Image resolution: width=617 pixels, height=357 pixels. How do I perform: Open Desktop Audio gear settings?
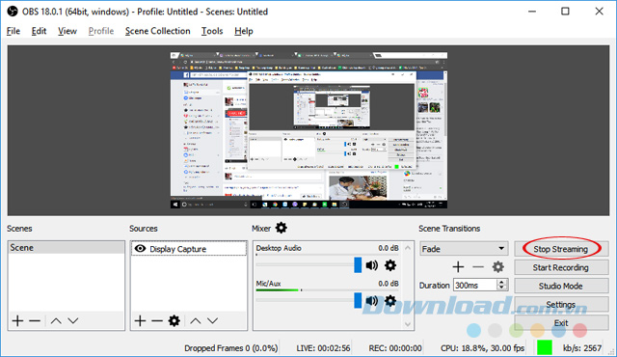click(x=390, y=265)
